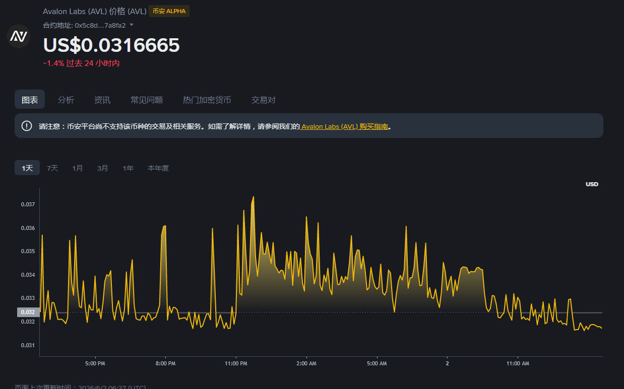Click the USD label above the chart

[x=592, y=184]
